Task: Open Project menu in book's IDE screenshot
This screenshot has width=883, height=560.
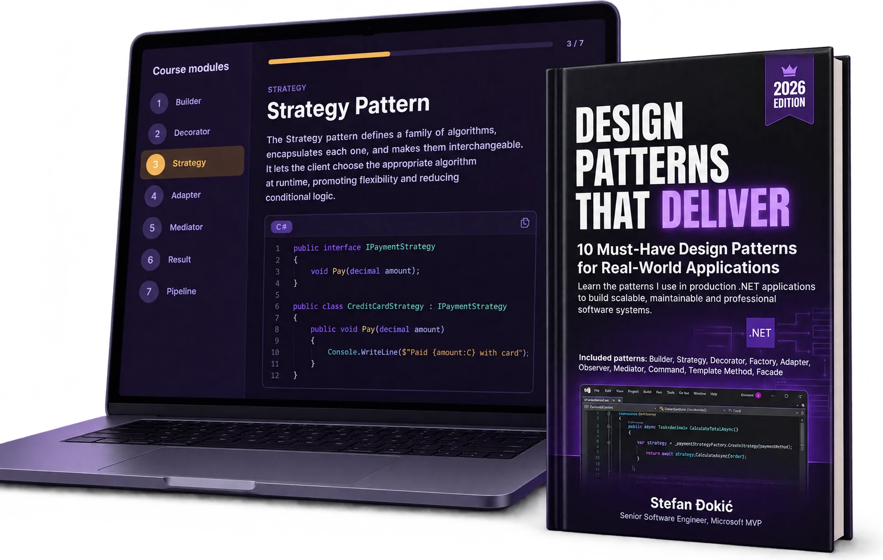Action: [x=633, y=392]
